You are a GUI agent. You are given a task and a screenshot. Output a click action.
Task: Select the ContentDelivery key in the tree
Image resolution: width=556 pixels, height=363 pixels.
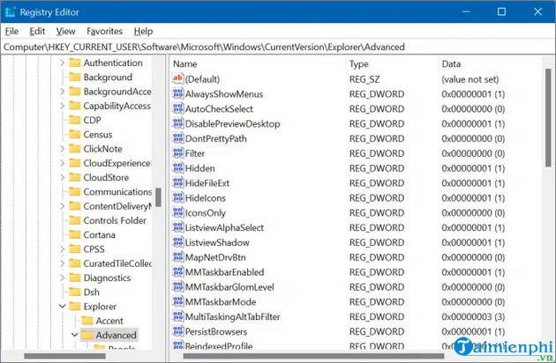pos(117,206)
